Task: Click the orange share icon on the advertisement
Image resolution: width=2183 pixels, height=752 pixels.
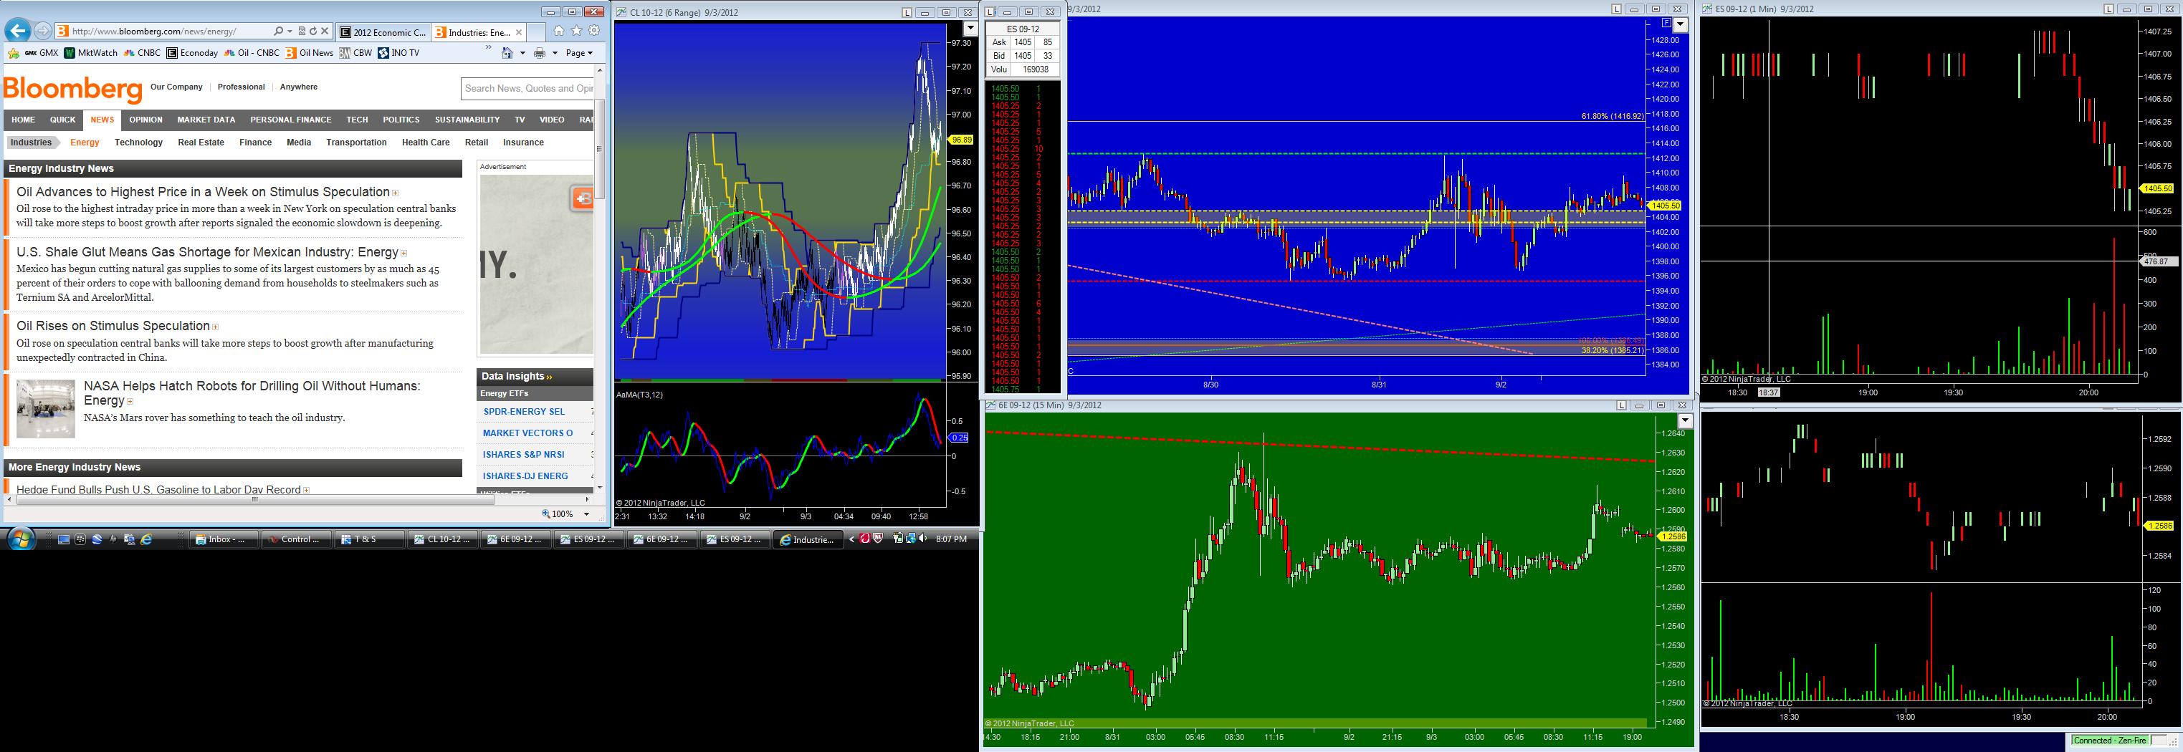Action: (x=582, y=199)
